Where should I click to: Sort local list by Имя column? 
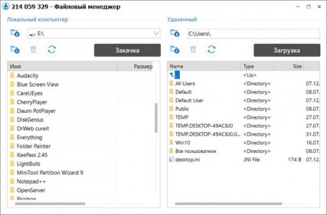pyautogui.click(x=62, y=66)
